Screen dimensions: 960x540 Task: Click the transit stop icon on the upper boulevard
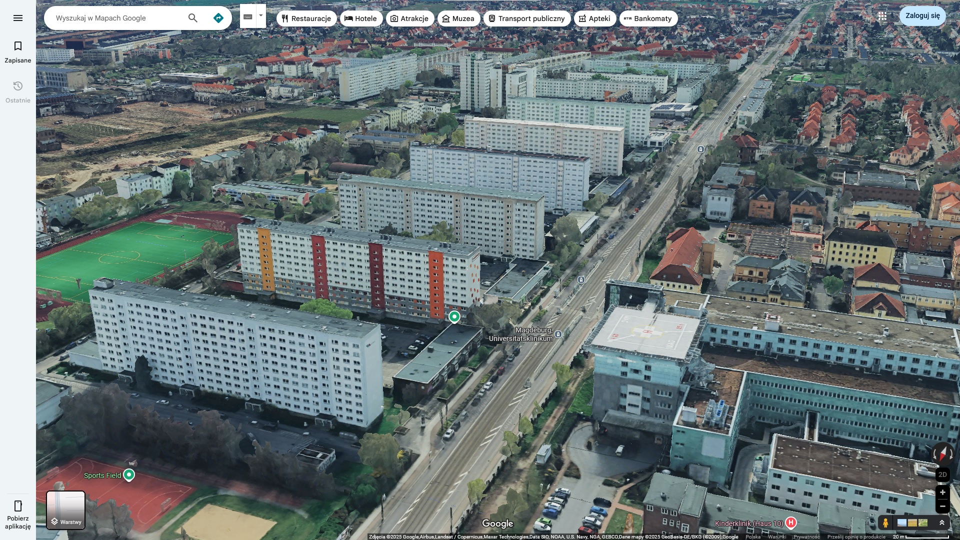point(701,149)
